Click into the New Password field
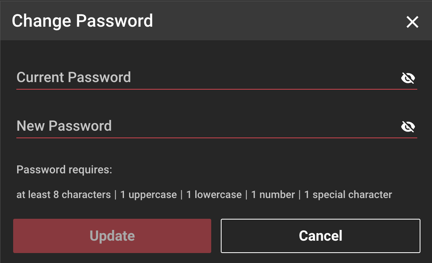 point(199,126)
